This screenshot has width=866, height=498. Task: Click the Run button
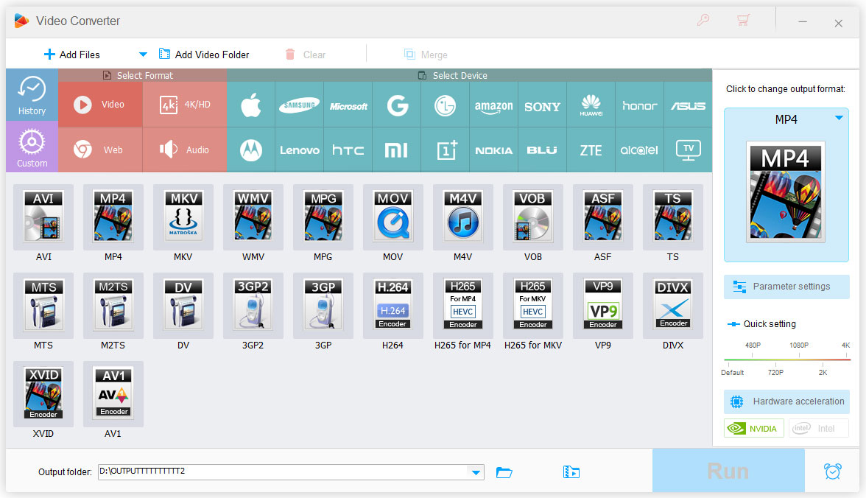[x=728, y=471]
